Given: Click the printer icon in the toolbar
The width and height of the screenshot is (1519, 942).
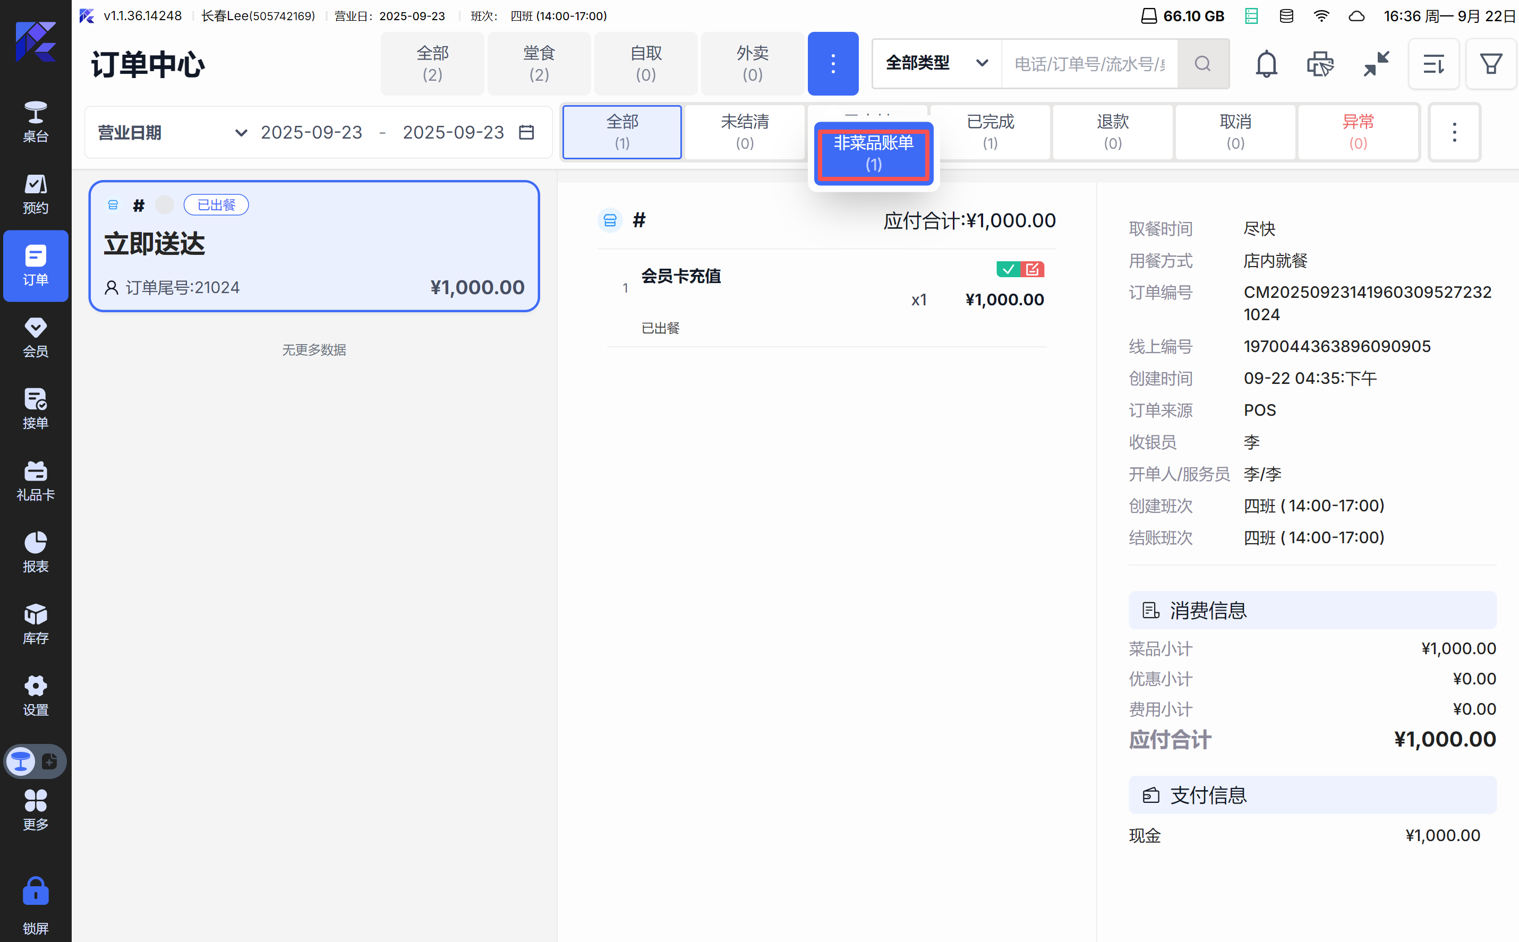Looking at the screenshot, I should (x=1320, y=64).
